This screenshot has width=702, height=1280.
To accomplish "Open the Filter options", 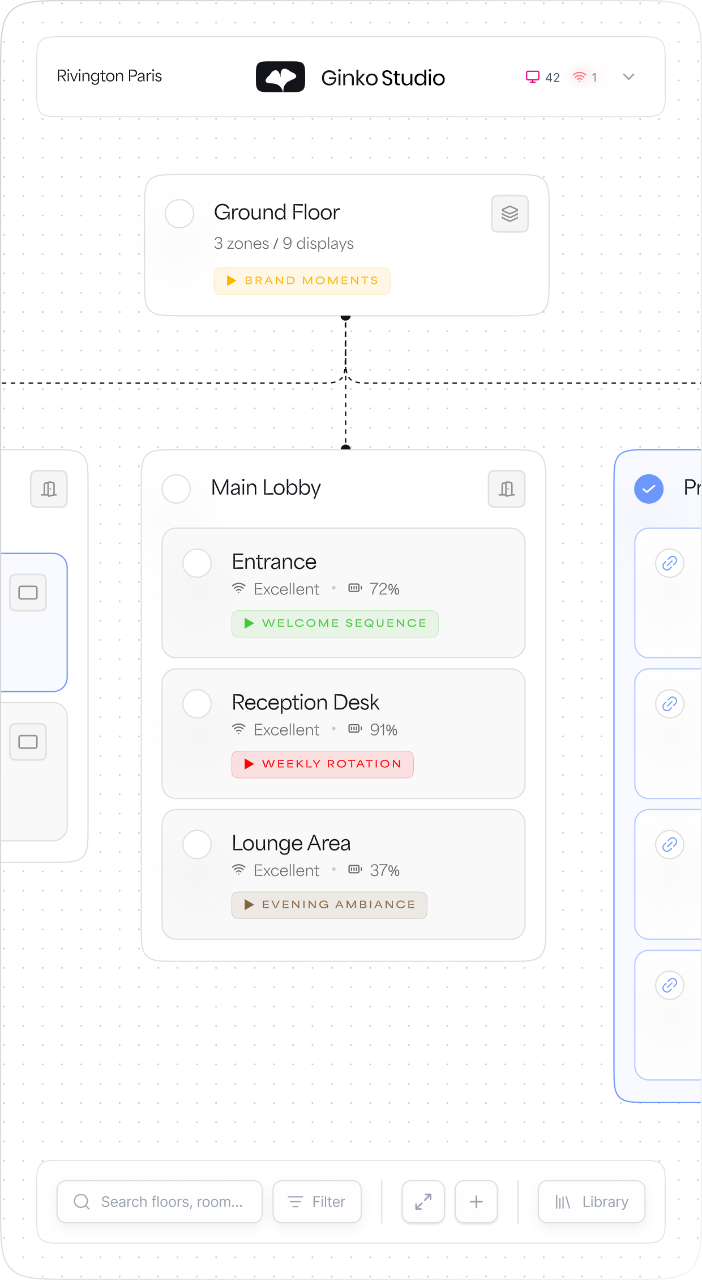I will click(x=317, y=1201).
